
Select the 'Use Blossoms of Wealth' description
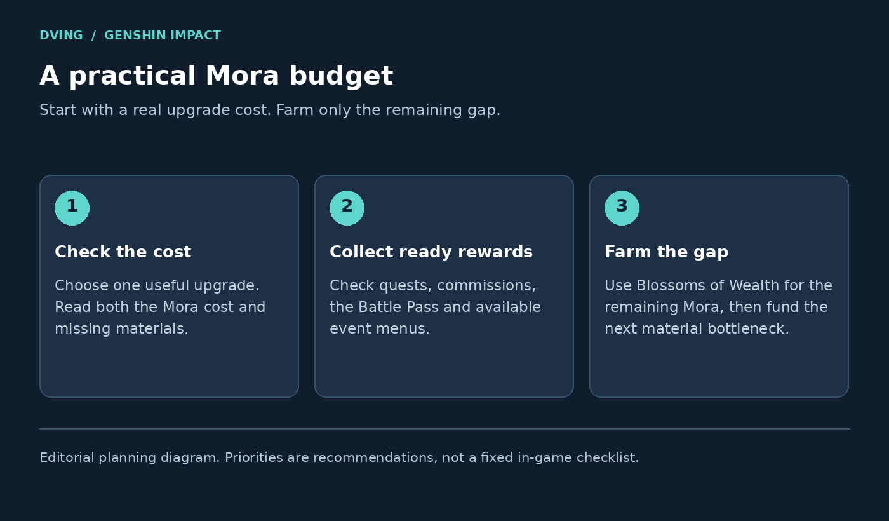(x=718, y=308)
